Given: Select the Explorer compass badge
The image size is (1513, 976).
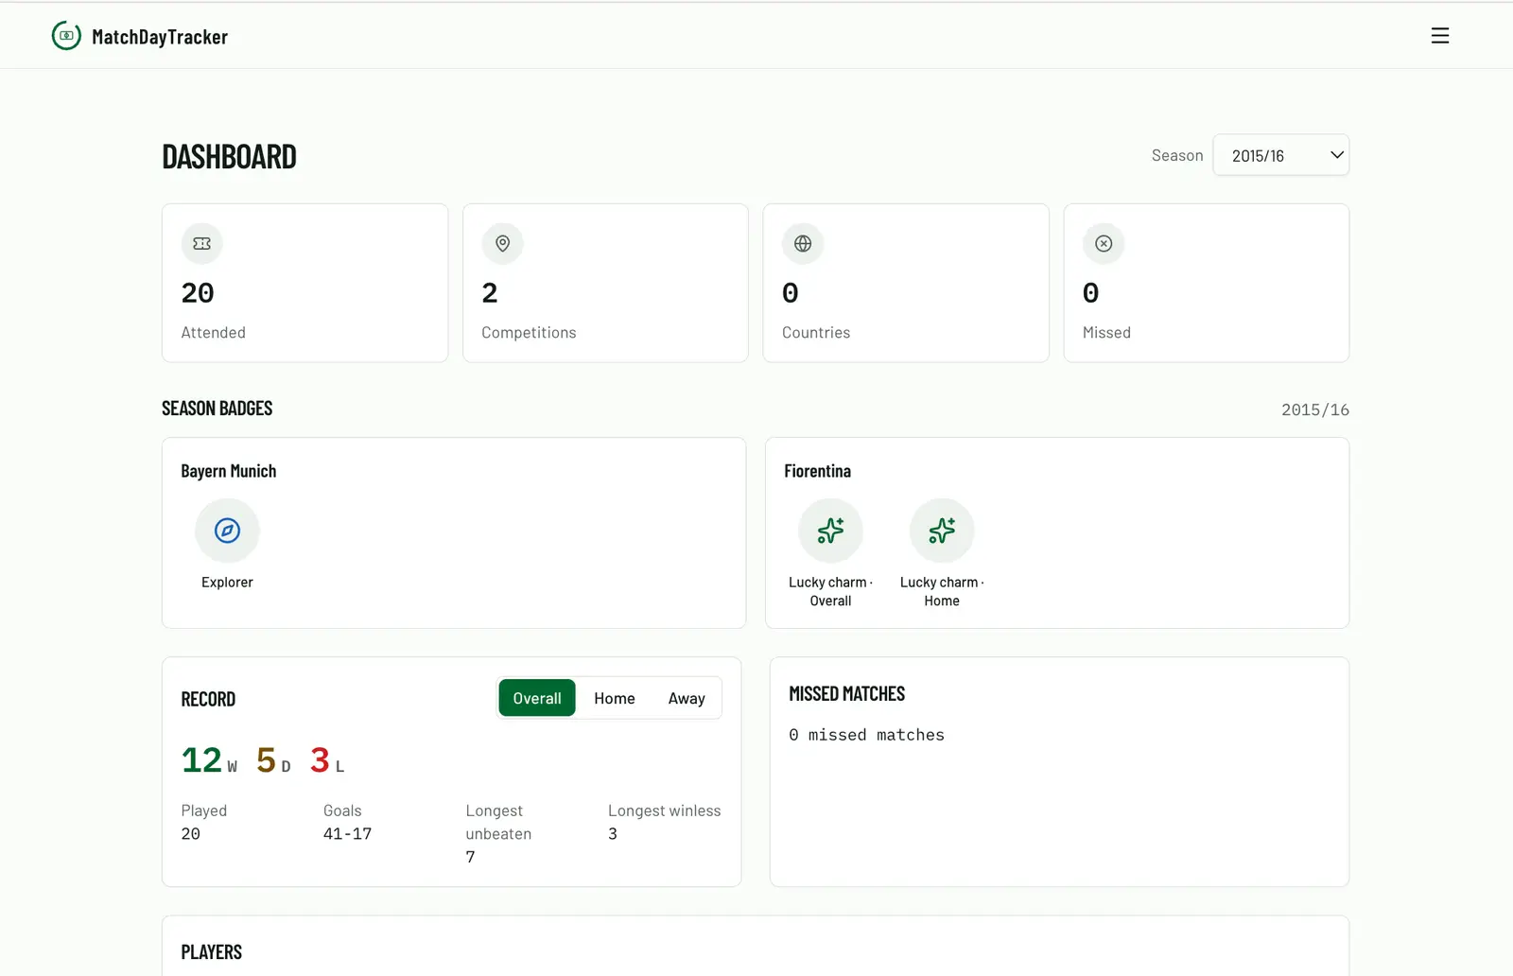Looking at the screenshot, I should coord(227,531).
